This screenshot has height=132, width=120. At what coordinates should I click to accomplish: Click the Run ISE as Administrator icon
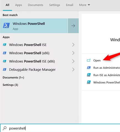click(x=89, y=75)
